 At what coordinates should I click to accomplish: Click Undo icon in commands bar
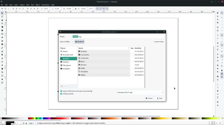(218, 35)
